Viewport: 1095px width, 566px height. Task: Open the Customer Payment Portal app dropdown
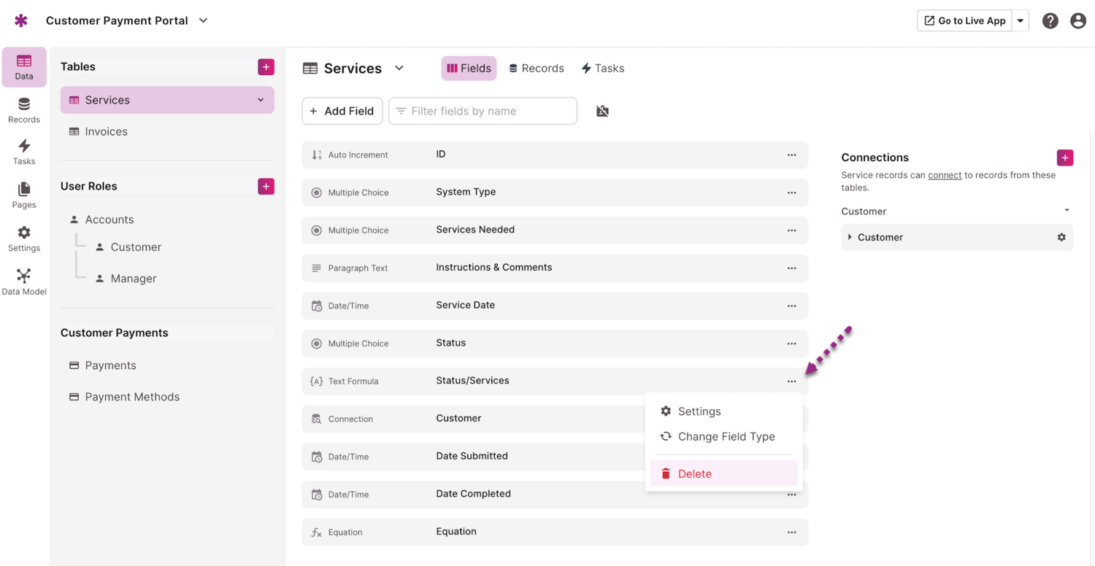pyautogui.click(x=204, y=20)
